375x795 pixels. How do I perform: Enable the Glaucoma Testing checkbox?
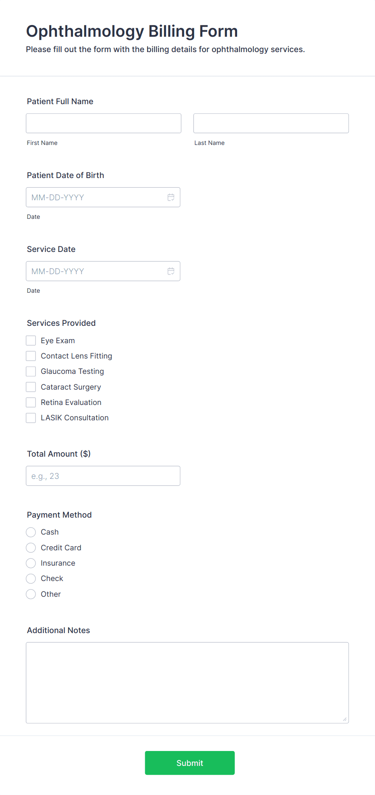pos(31,371)
